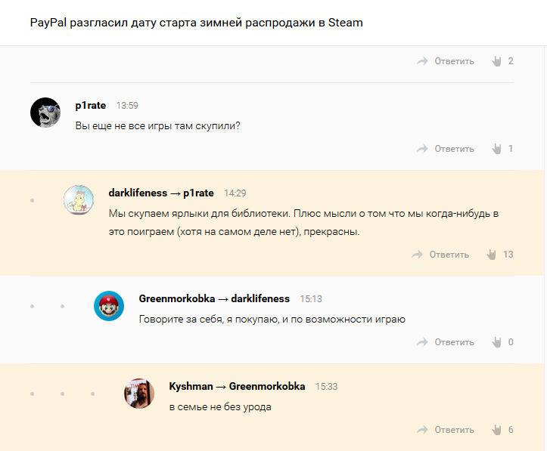Click like icon on p1rate's comment
Image resolution: width=547 pixels, height=451 pixels.
[497, 149]
